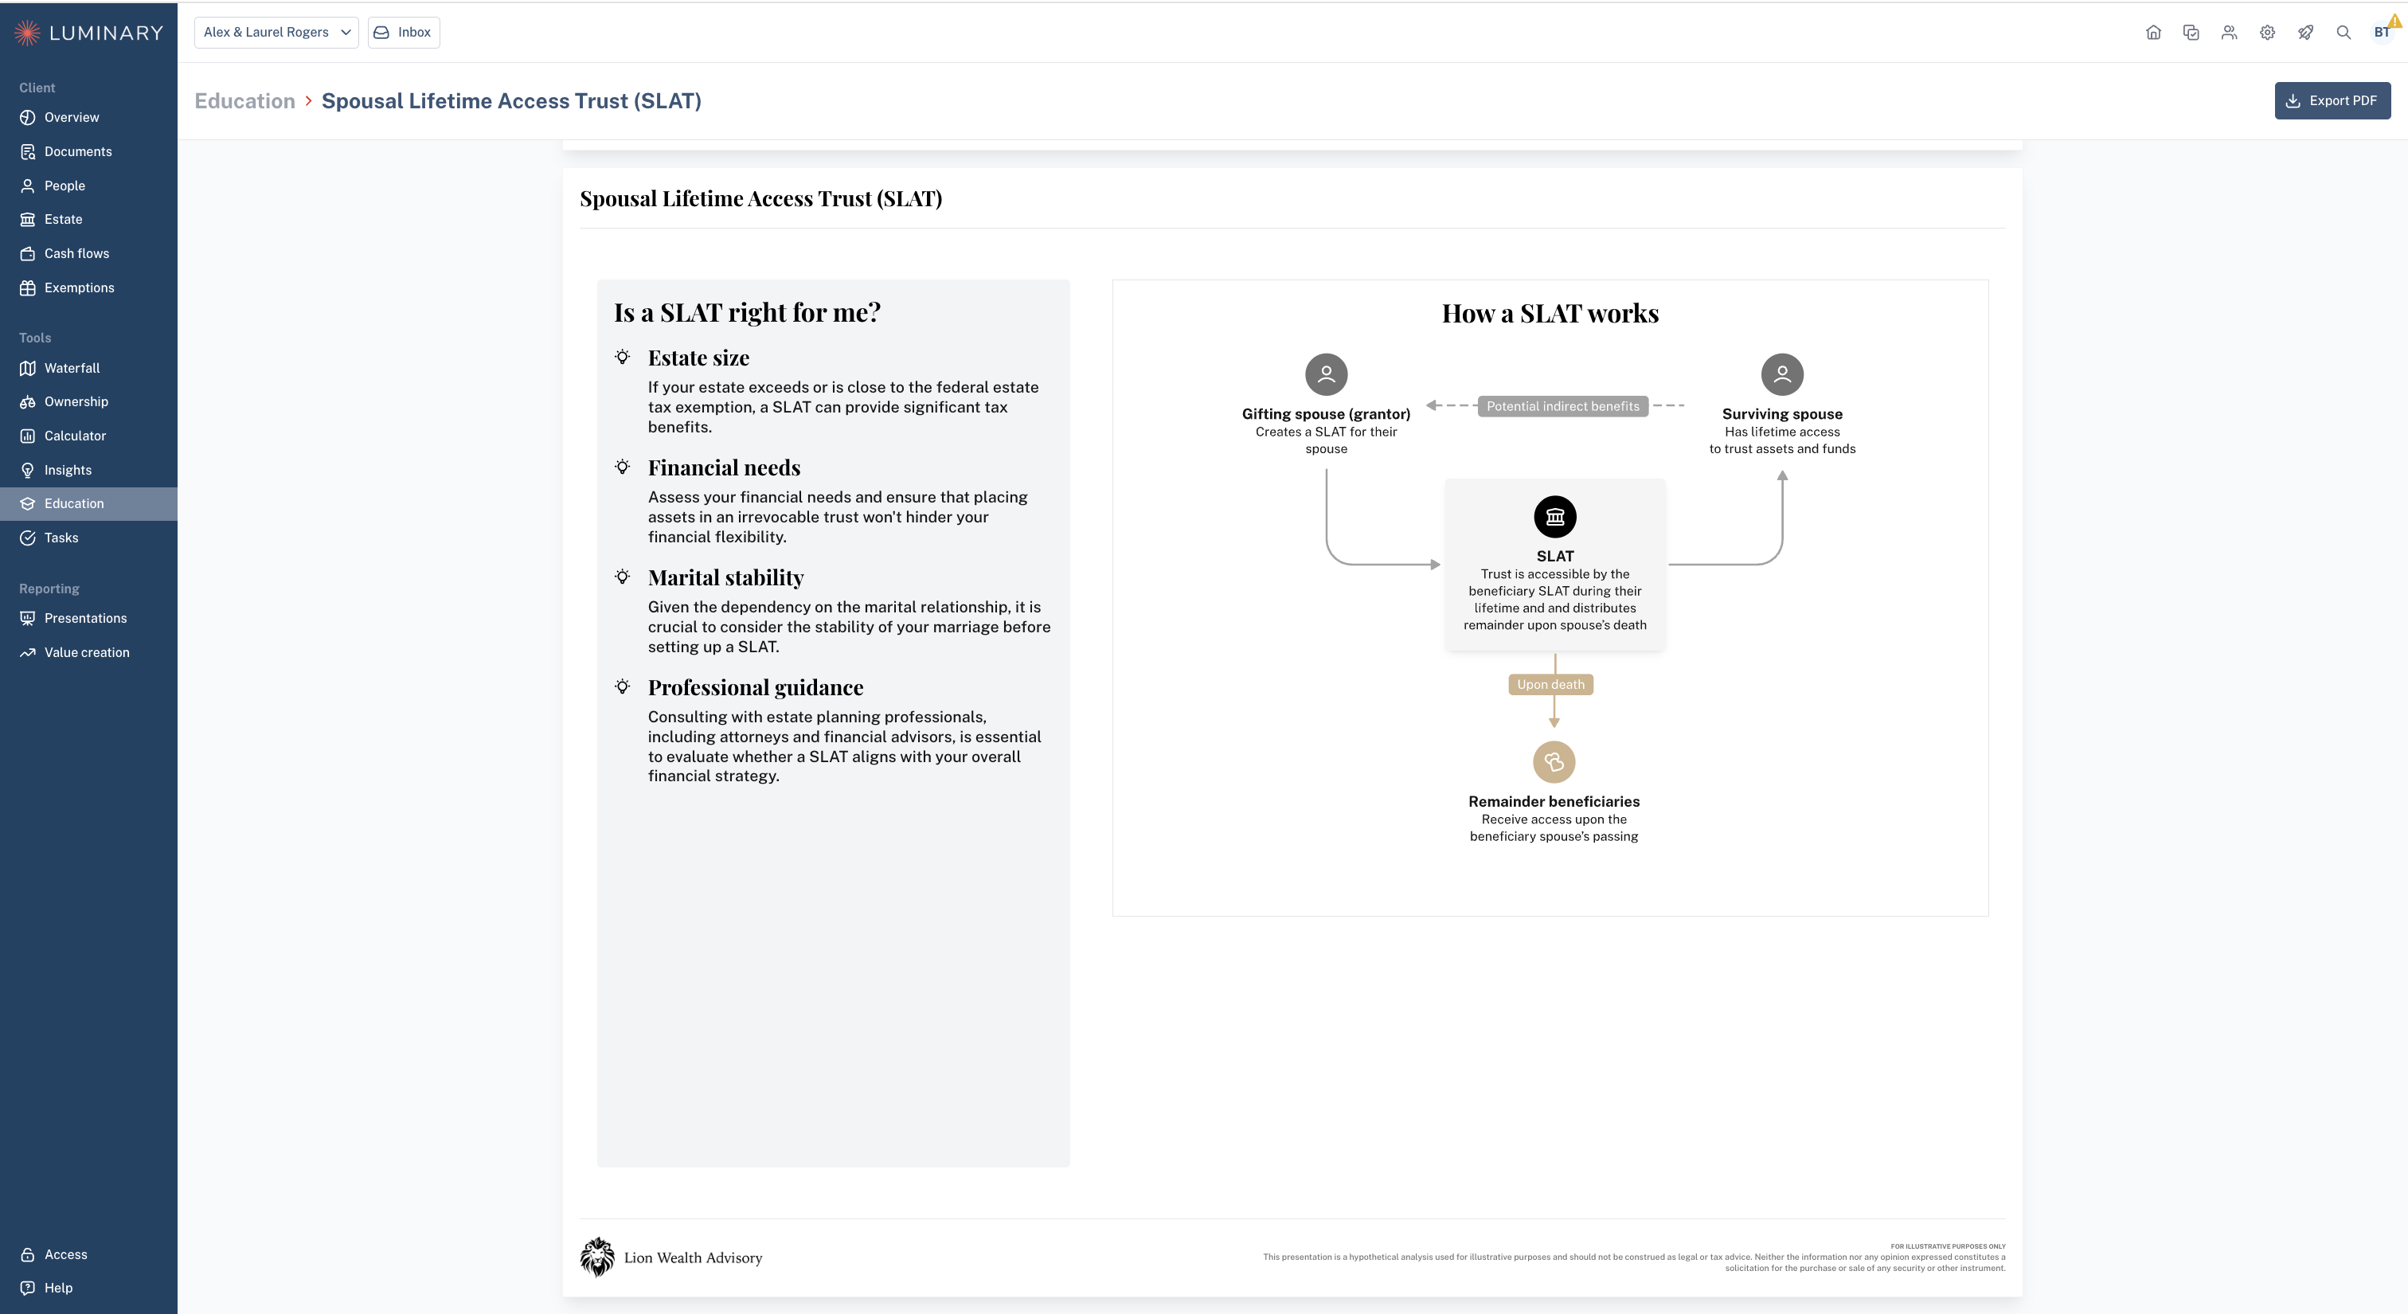Open the settings gear icon
The height and width of the screenshot is (1314, 2408).
2267,33
